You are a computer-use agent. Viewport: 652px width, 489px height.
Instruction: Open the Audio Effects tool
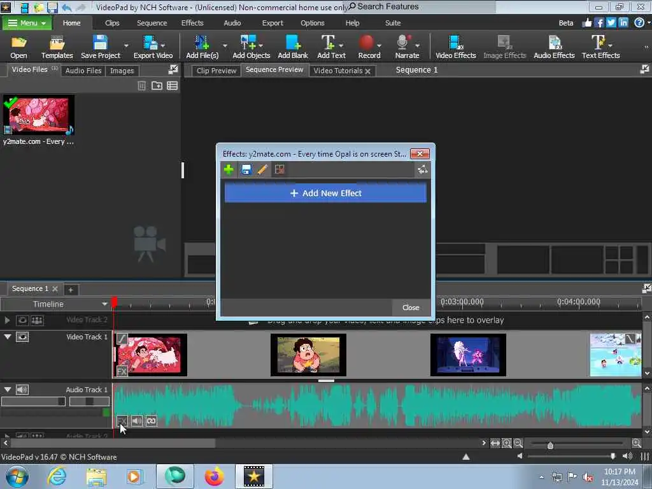[x=554, y=47]
